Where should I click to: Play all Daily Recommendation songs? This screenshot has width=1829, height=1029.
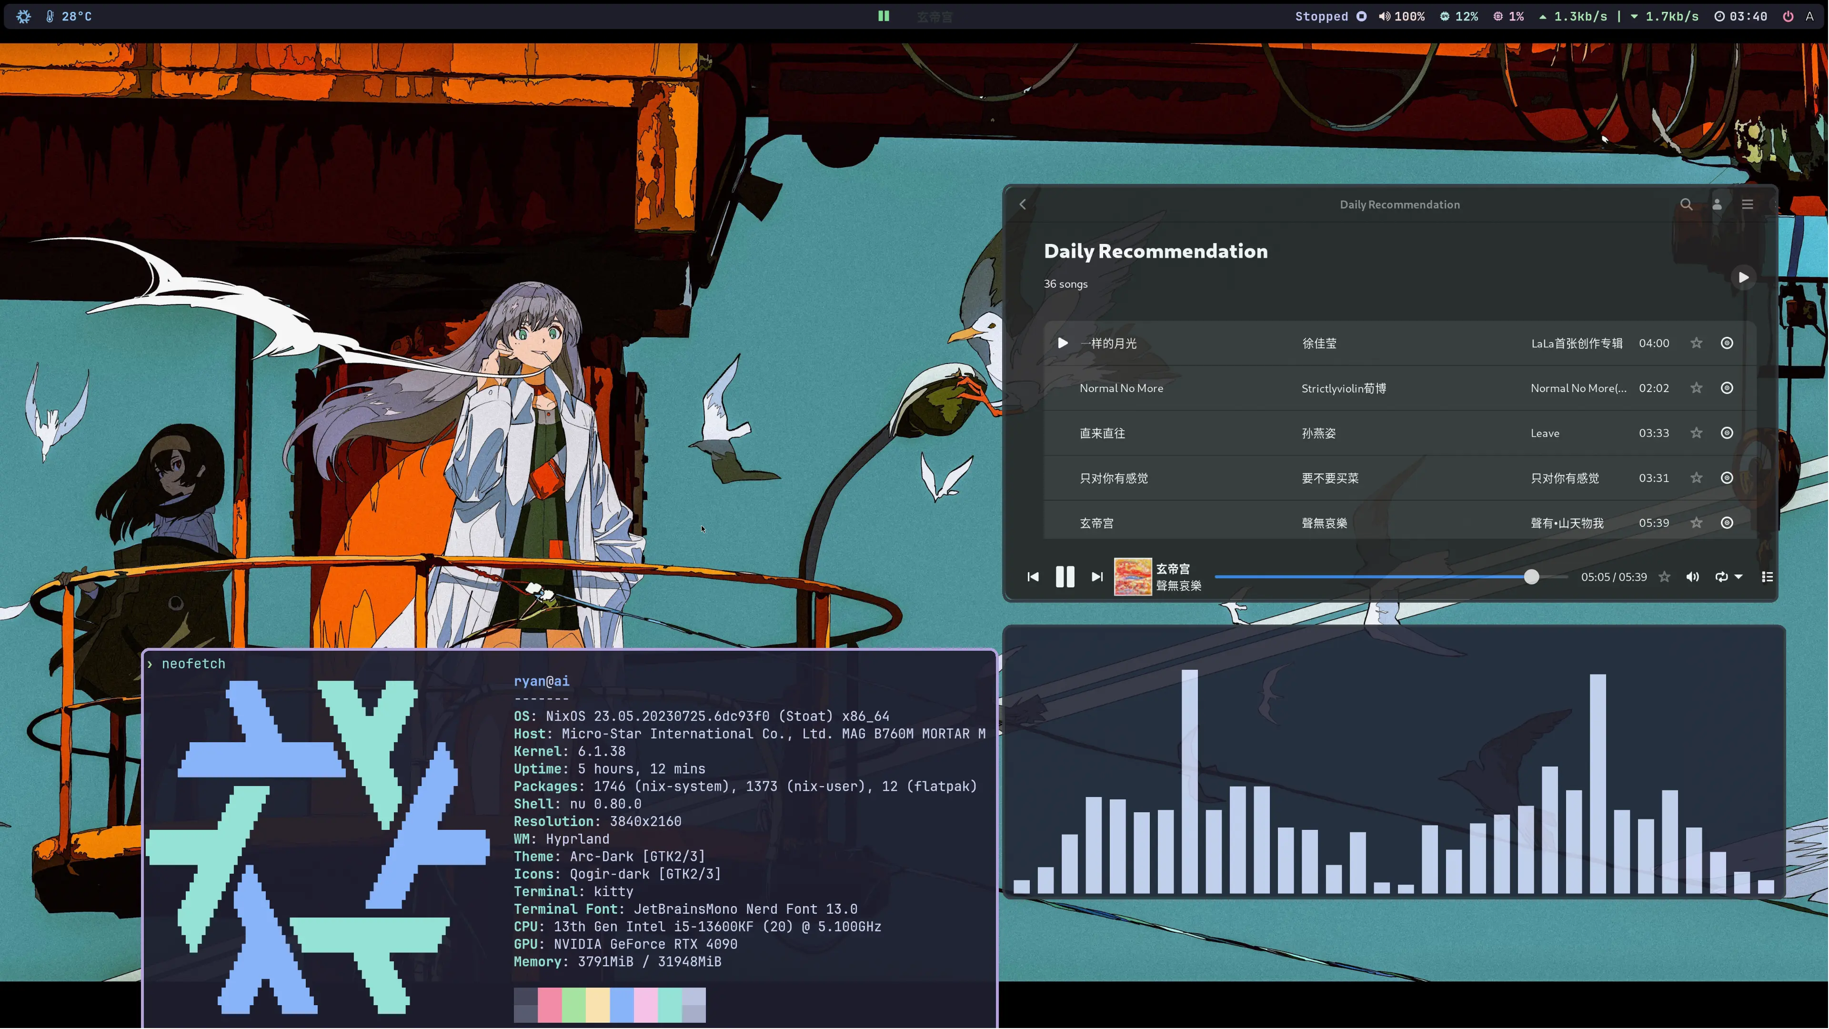1743,278
